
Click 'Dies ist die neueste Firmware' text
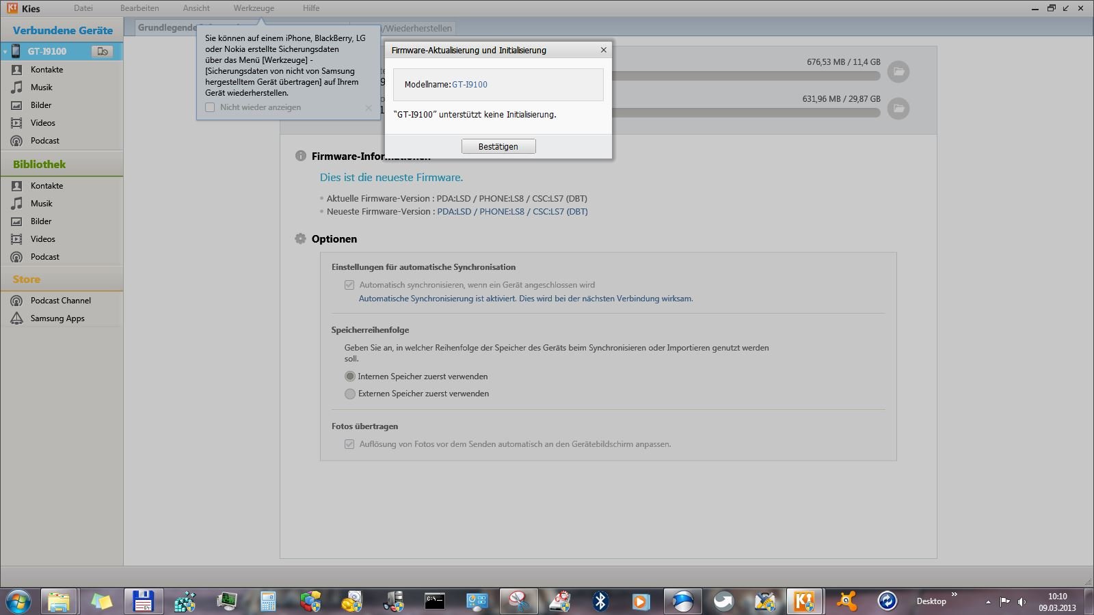[x=391, y=178]
